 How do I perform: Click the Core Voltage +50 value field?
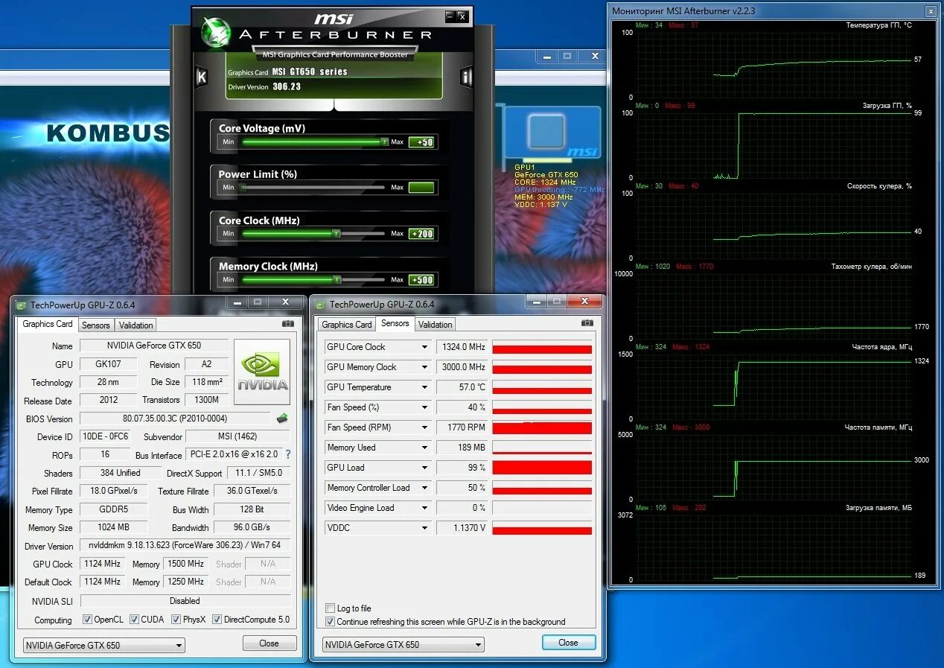(x=421, y=142)
